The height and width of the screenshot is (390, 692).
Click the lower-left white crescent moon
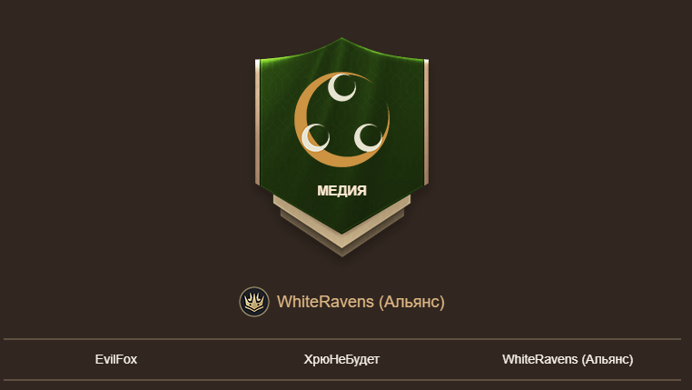[315, 137]
